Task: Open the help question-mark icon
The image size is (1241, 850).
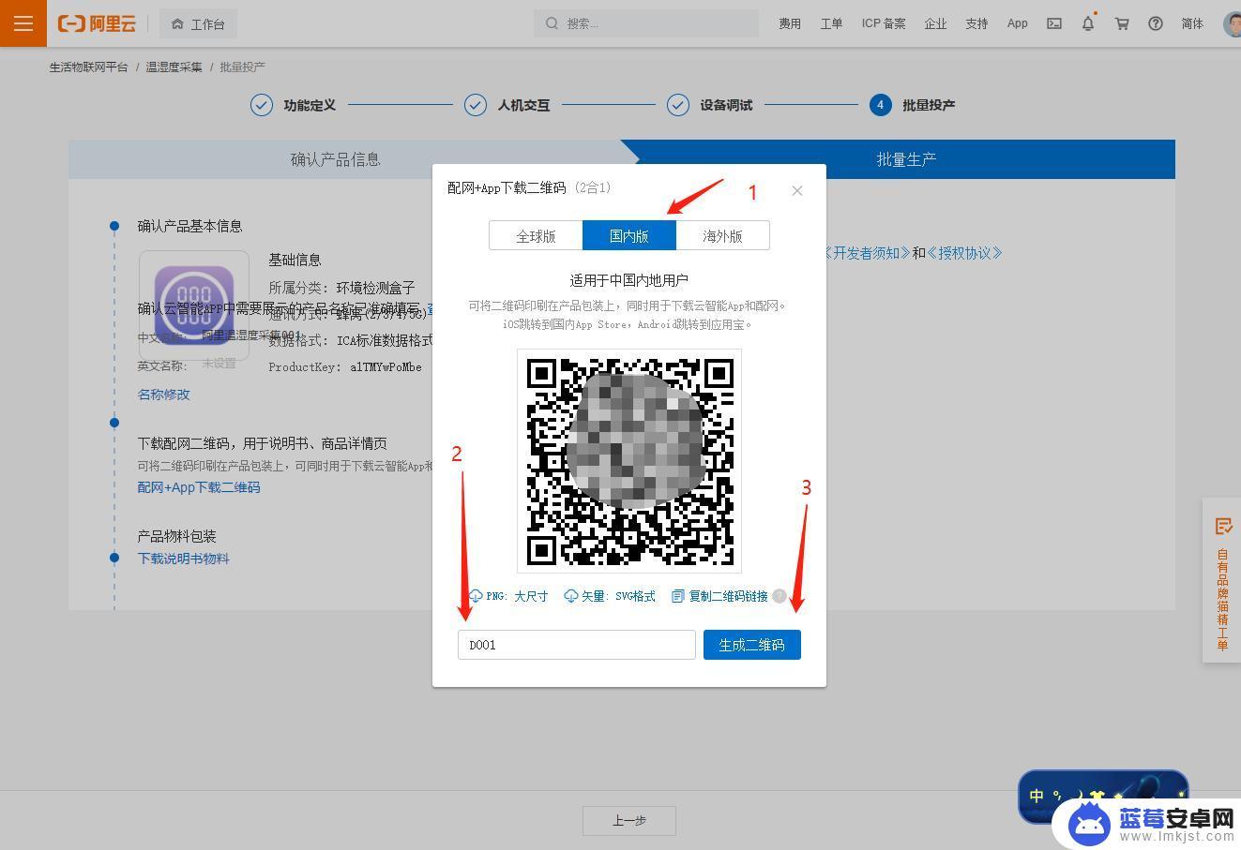Action: tap(1156, 23)
